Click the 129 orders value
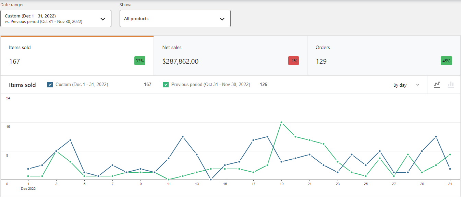 [x=321, y=62]
